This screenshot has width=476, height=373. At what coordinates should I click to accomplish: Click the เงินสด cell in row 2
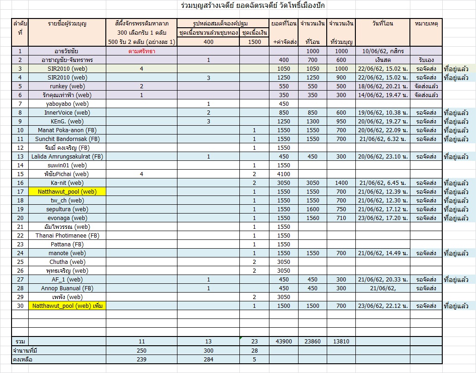click(382, 60)
